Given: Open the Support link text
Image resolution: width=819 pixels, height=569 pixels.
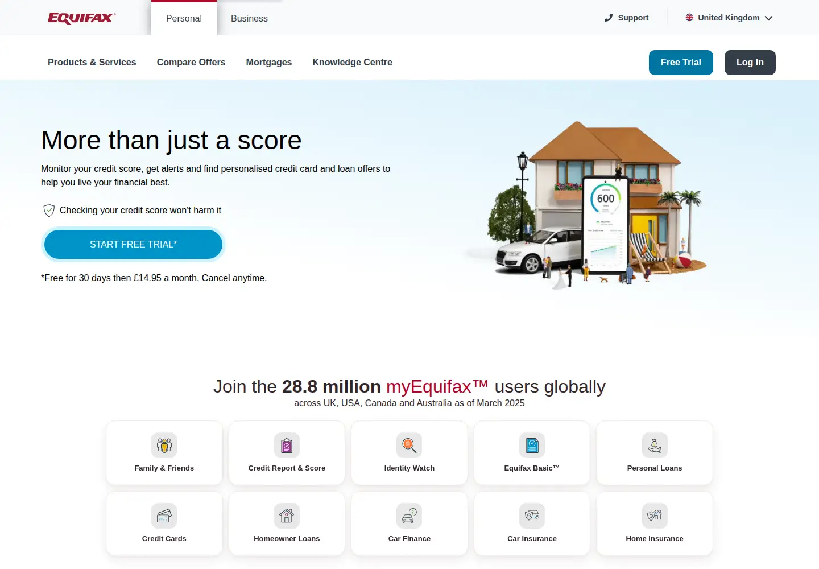Looking at the screenshot, I should 634,18.
